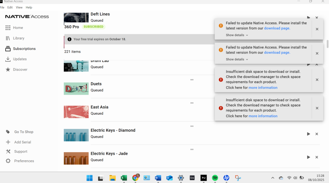Cancel Electric Keys - Diamond queued download
The width and height of the screenshot is (329, 183).
pyautogui.click(x=316, y=134)
